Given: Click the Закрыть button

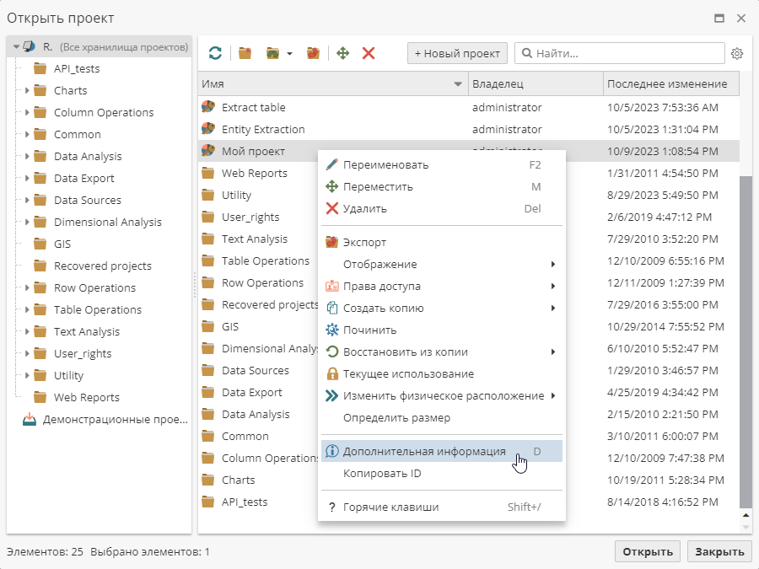Looking at the screenshot, I should tap(719, 551).
